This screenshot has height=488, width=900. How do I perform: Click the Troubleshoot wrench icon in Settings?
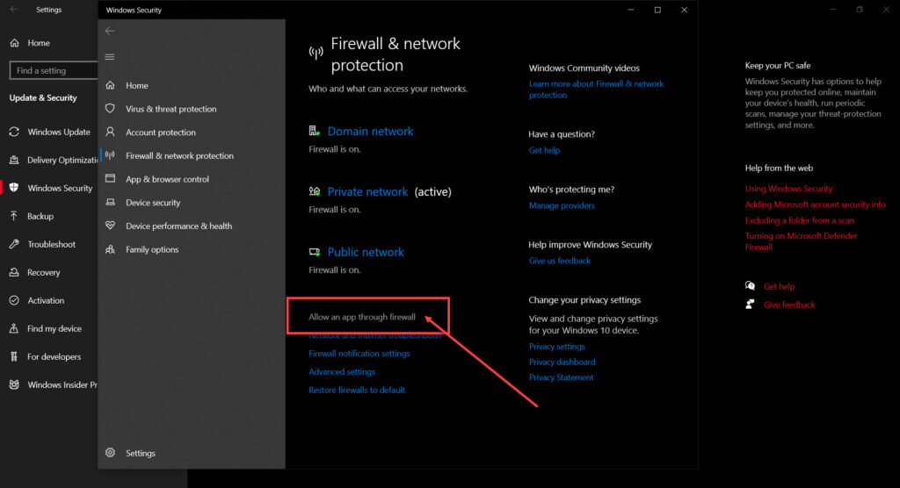(14, 244)
